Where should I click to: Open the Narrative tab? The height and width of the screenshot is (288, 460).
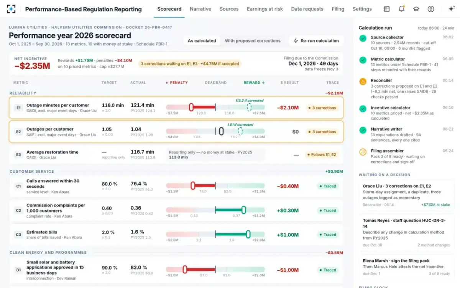tap(200, 9)
